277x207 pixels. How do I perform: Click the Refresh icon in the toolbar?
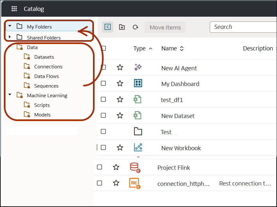tap(135, 27)
